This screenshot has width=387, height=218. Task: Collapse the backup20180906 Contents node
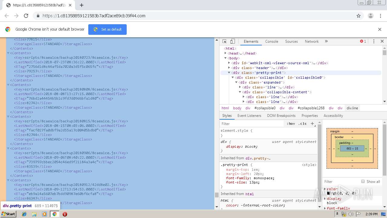click(8, 148)
